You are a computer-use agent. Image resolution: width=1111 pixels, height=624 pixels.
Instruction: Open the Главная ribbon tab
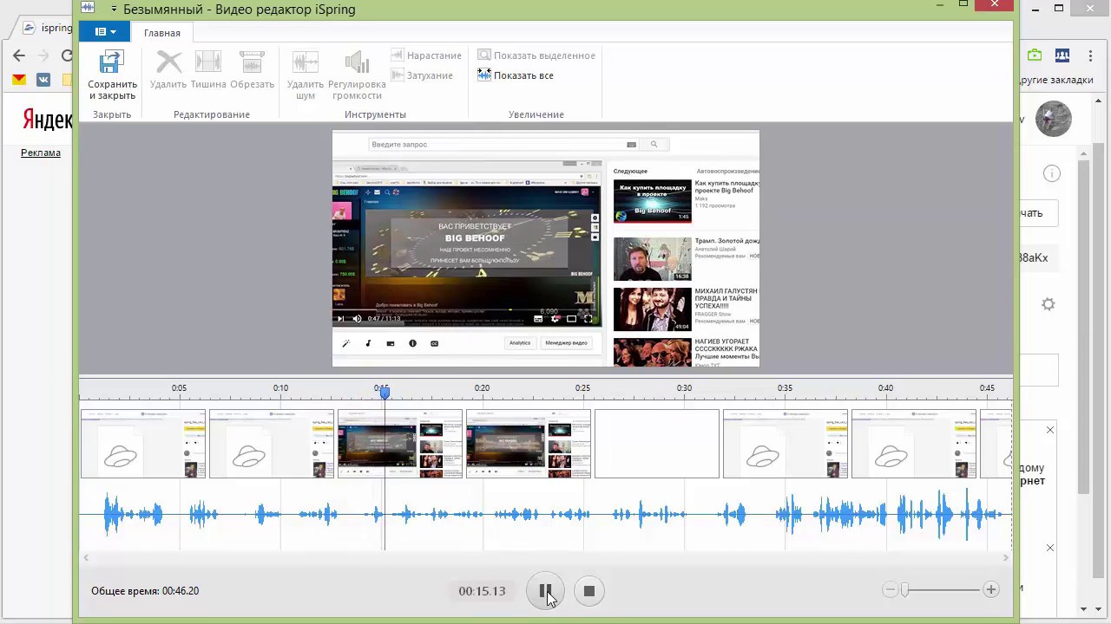pyautogui.click(x=162, y=33)
